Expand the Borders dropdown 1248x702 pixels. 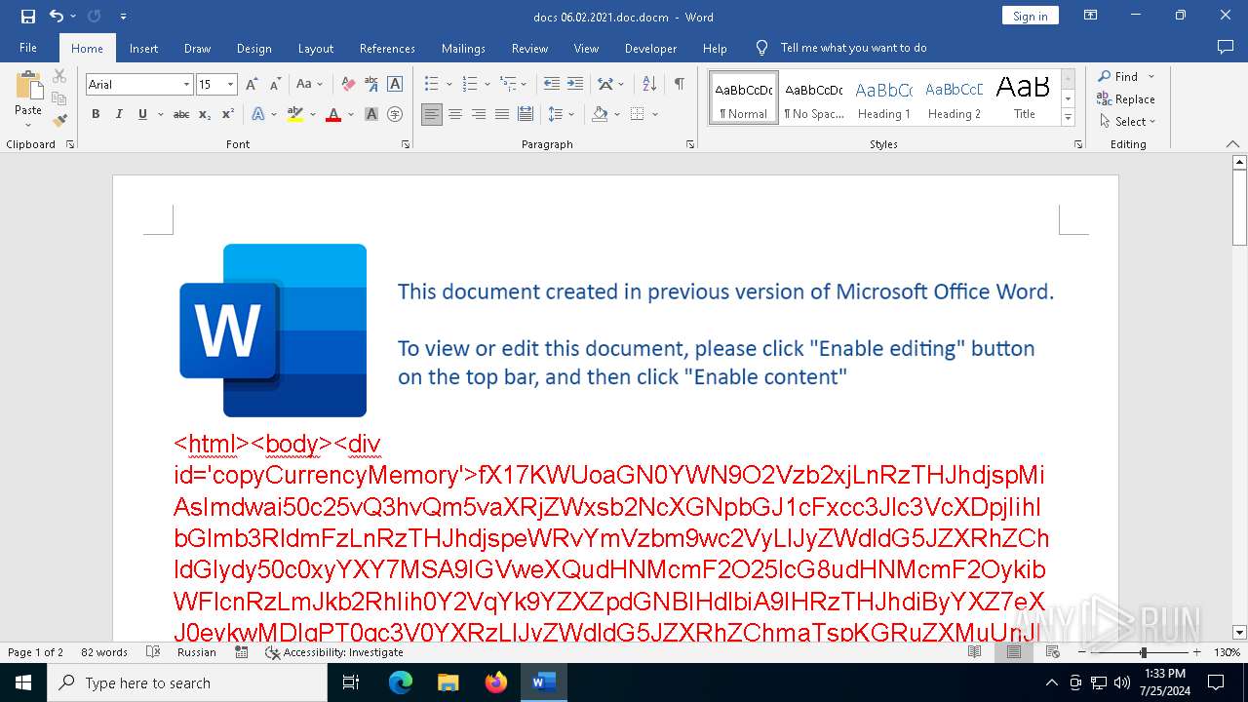tap(655, 114)
